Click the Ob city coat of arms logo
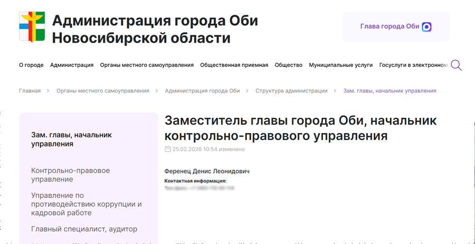 [x=32, y=27]
